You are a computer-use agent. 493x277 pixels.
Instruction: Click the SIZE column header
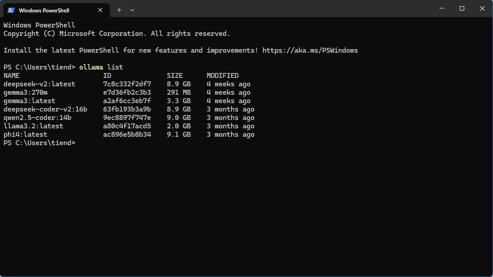175,76
